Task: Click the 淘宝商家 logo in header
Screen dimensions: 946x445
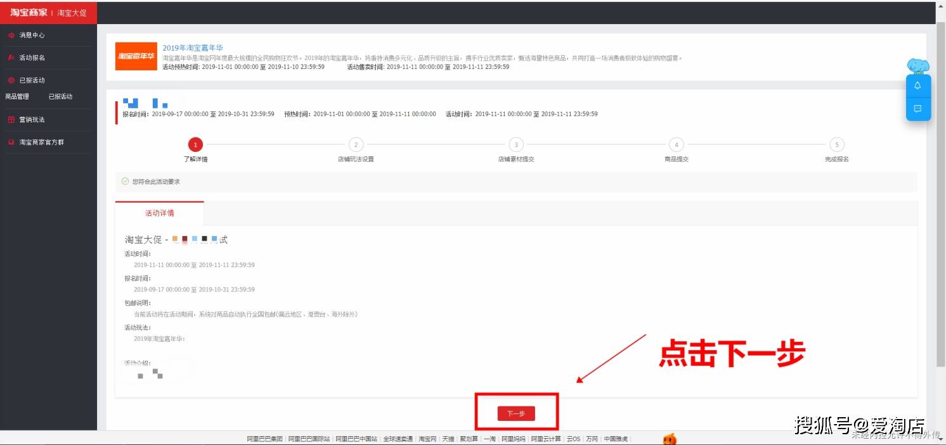Action: pyautogui.click(x=29, y=13)
